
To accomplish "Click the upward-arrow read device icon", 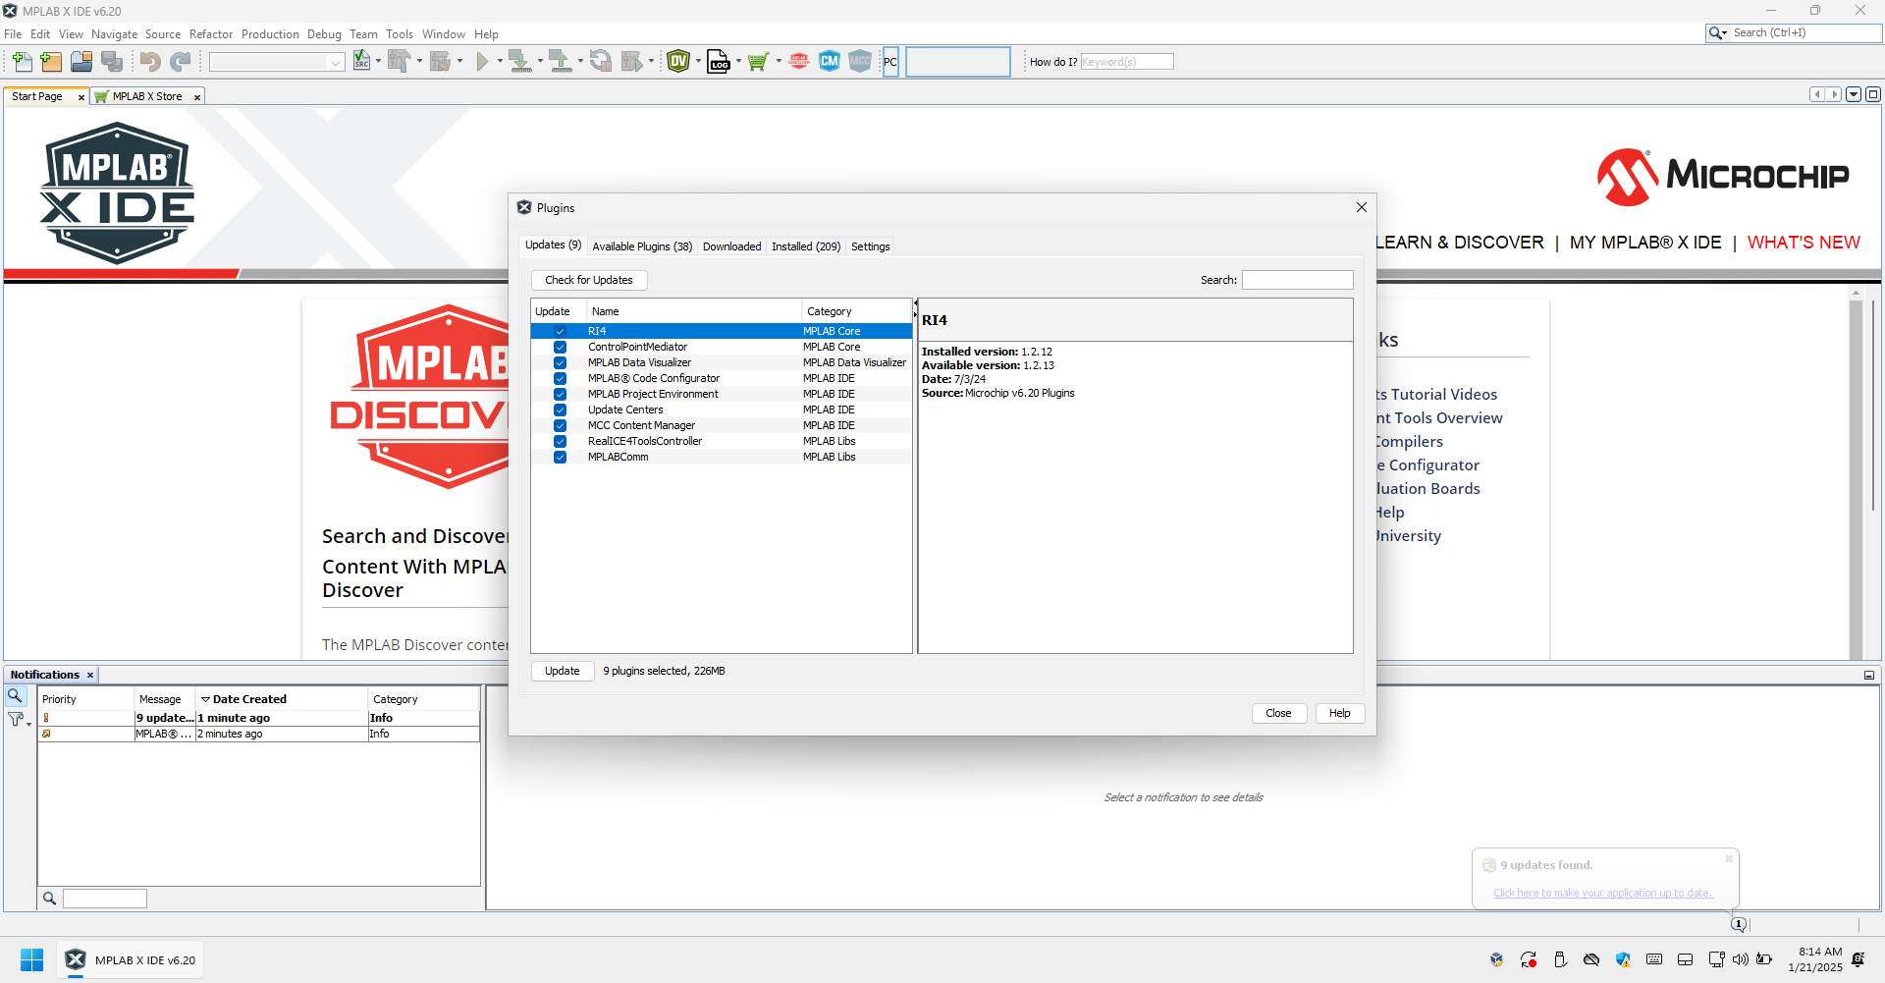I will pyautogui.click(x=560, y=62).
